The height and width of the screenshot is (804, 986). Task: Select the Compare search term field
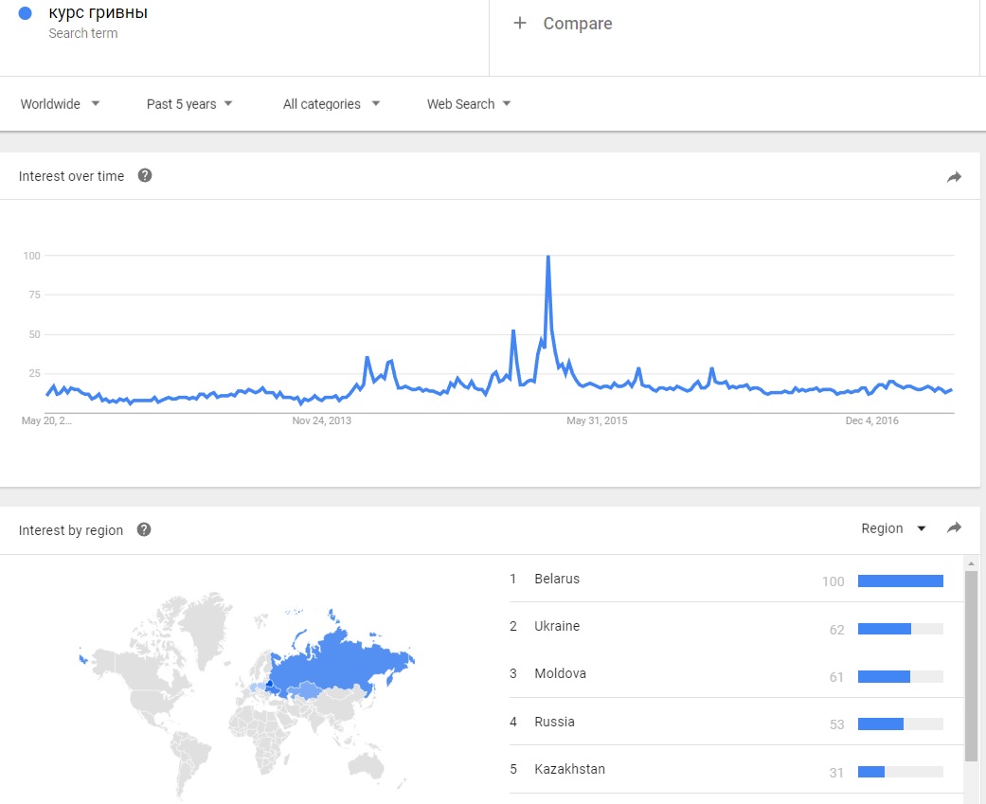click(x=578, y=24)
